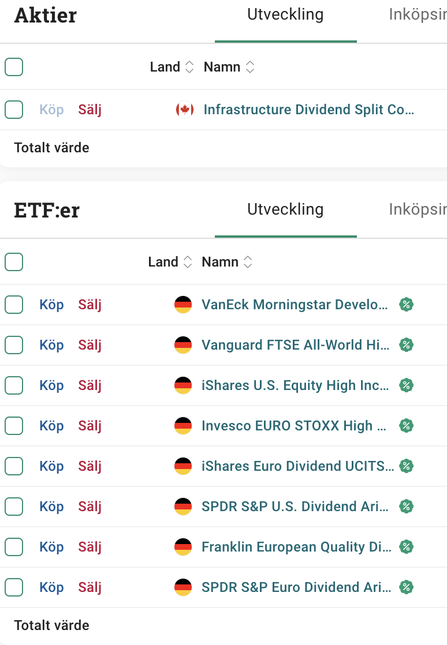Viewport: 447px width, 645px height.
Task: Switch to the Utveckling tab in Aktier
Action: tap(285, 15)
